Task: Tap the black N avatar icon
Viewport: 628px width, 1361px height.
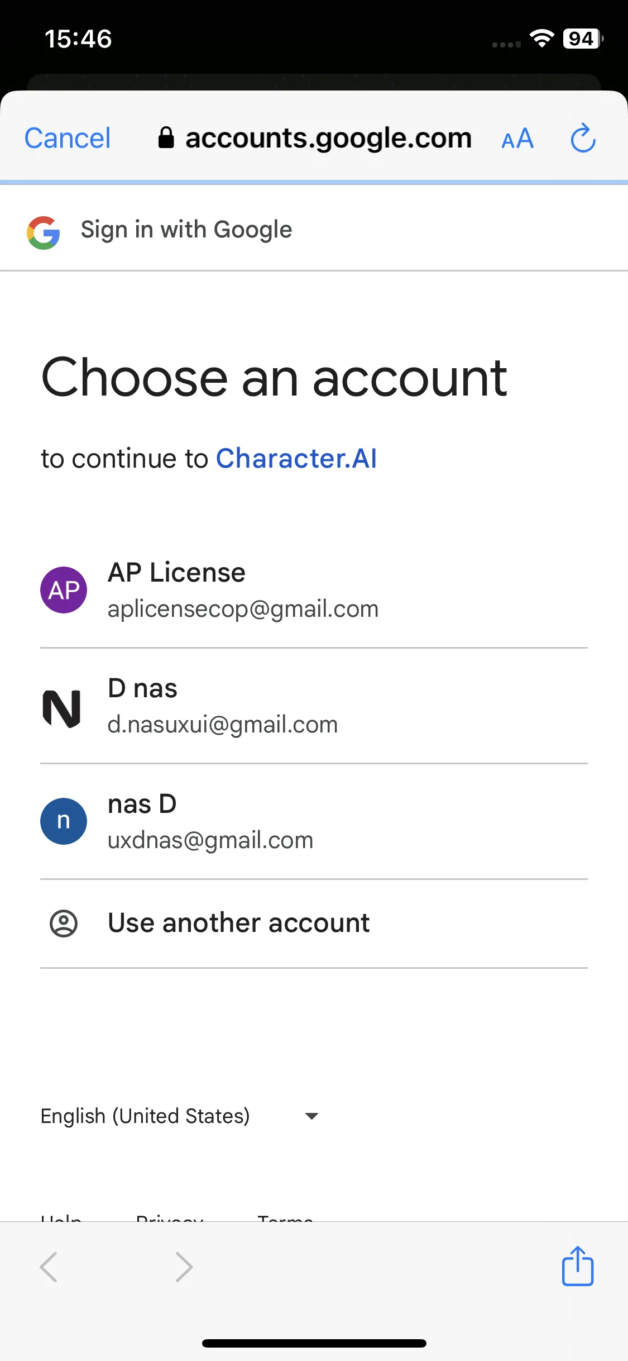Action: 62,708
